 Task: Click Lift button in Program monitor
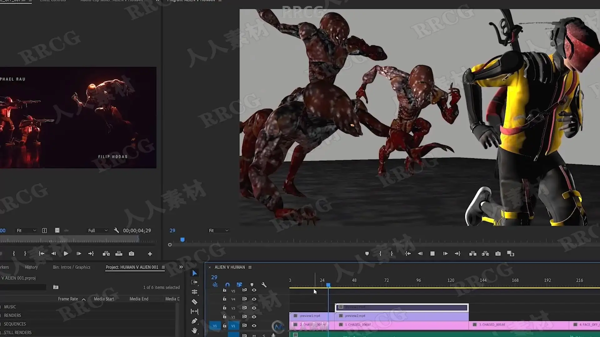pos(473,254)
